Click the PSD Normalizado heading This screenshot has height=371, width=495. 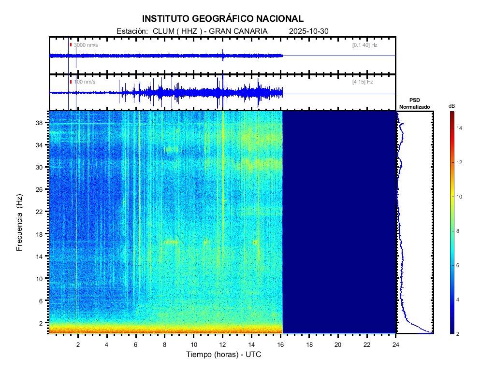[414, 103]
